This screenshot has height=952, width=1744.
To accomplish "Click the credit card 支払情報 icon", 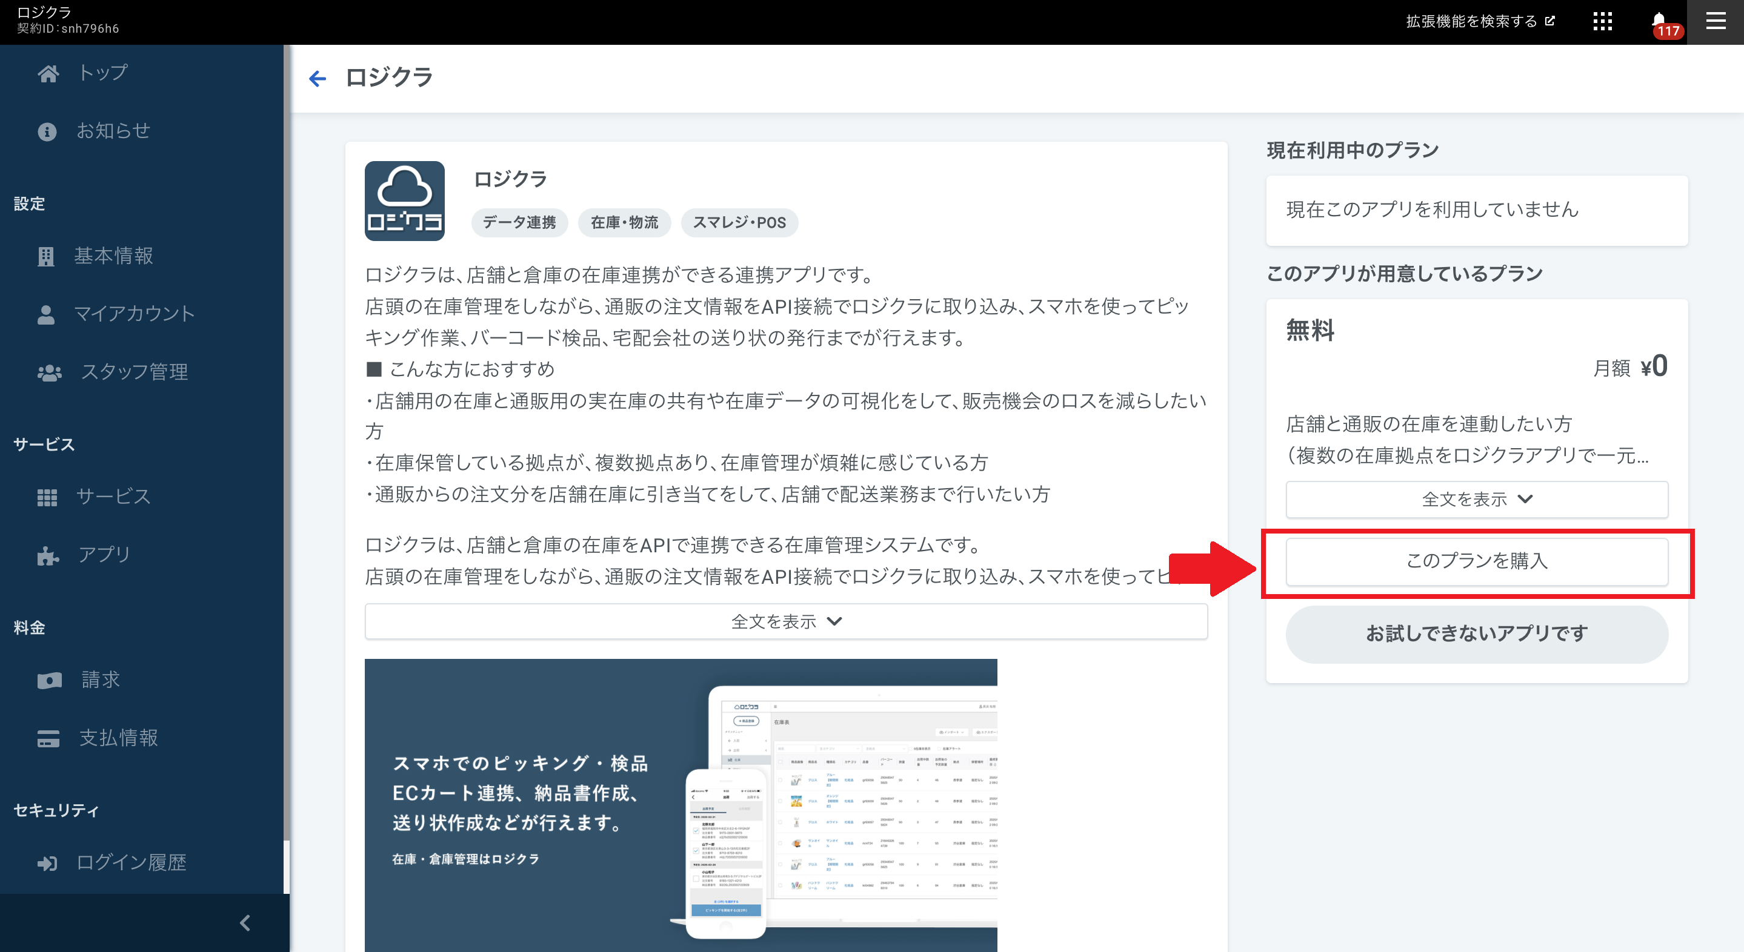I will (x=47, y=738).
